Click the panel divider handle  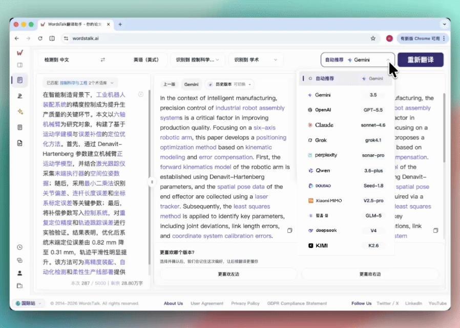coord(152,182)
